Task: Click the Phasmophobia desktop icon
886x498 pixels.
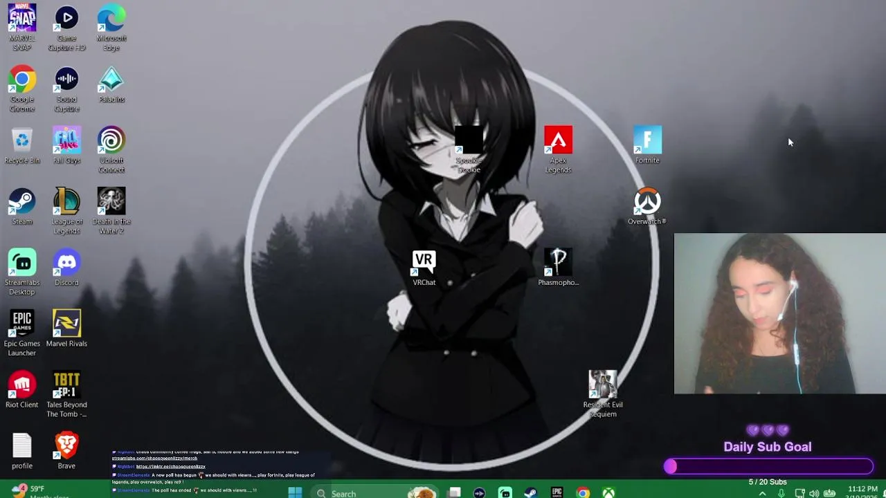Action: (558, 267)
